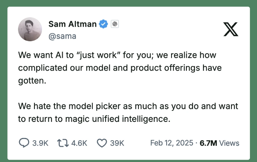Click the word "Views" after the count

click(x=229, y=143)
